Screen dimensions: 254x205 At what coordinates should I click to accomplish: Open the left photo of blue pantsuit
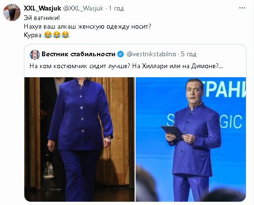pos(79,139)
